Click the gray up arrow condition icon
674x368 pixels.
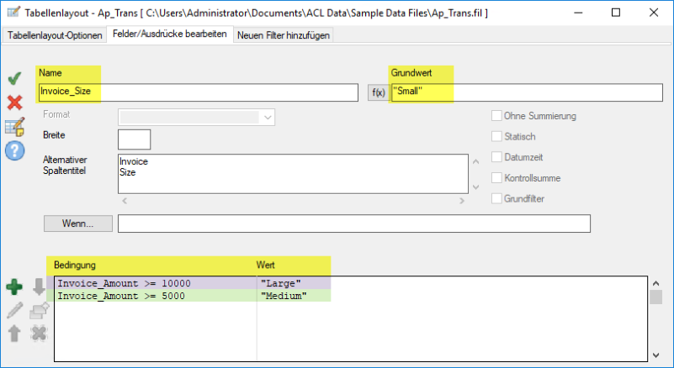tap(14, 333)
